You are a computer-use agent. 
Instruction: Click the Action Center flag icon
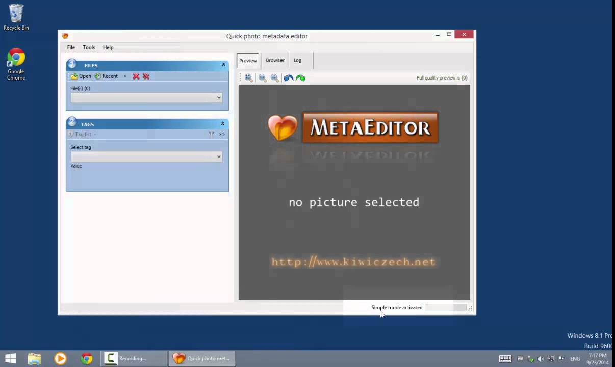(561, 359)
